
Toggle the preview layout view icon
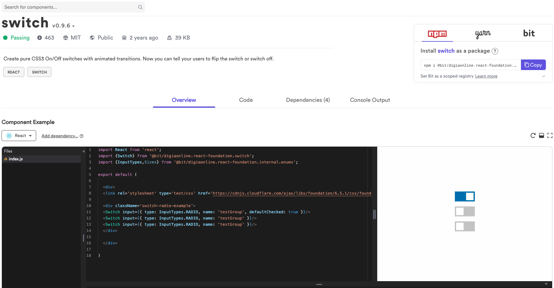click(x=542, y=135)
